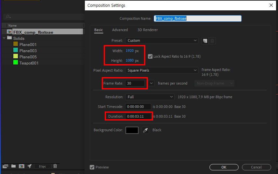
Task: Switch to the Basic tab
Action: tap(99, 30)
